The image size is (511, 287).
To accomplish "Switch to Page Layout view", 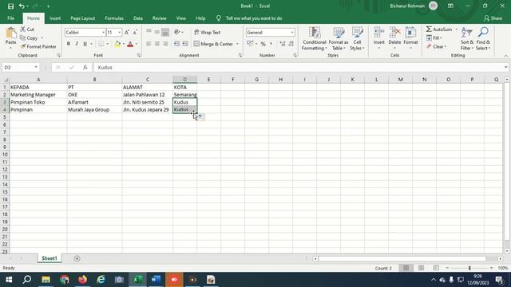I will tap(421, 268).
